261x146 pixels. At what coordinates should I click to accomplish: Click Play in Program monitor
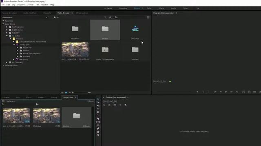(x=226, y=92)
